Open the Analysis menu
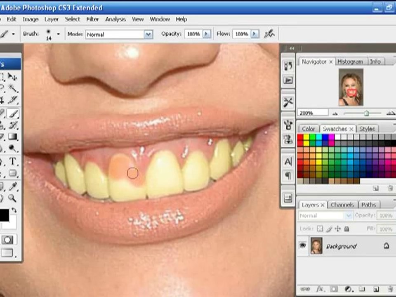The image size is (396, 297). click(115, 19)
